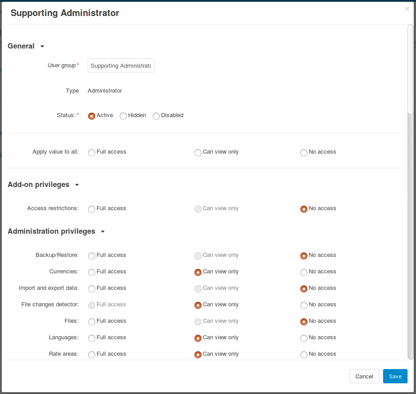Set Languages to Full access

92,338
